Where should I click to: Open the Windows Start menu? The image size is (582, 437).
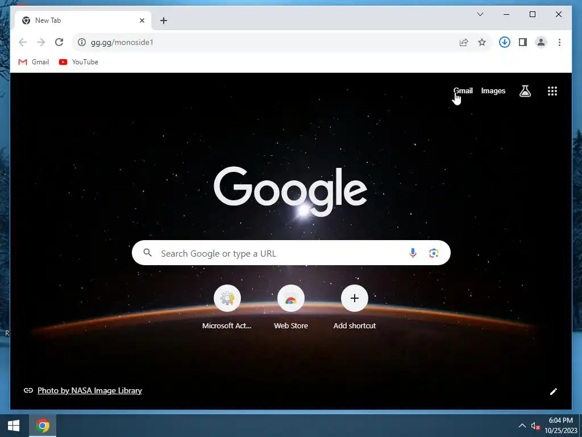tap(14, 426)
